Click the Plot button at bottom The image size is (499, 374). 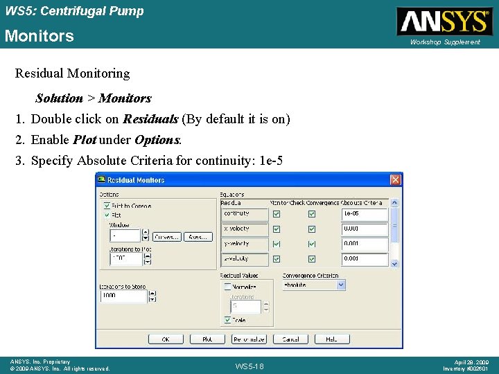point(207,339)
